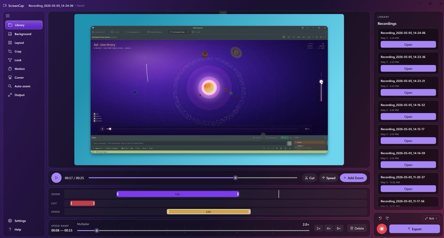444x238 pixels.
Task: Click the SPEED RAMP 00:08 — 00:15 label
Action: click(62, 228)
